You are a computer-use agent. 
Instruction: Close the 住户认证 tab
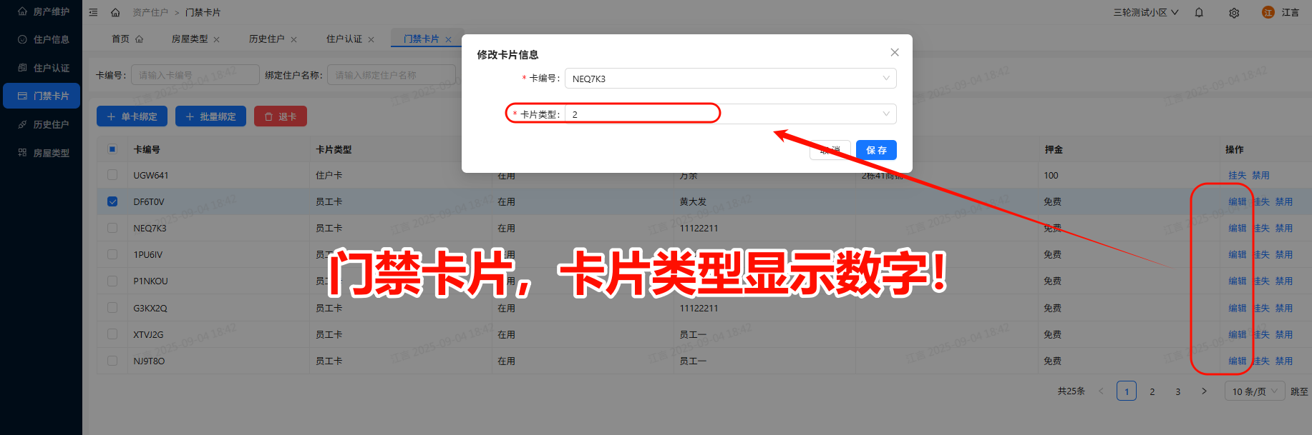[x=371, y=39]
